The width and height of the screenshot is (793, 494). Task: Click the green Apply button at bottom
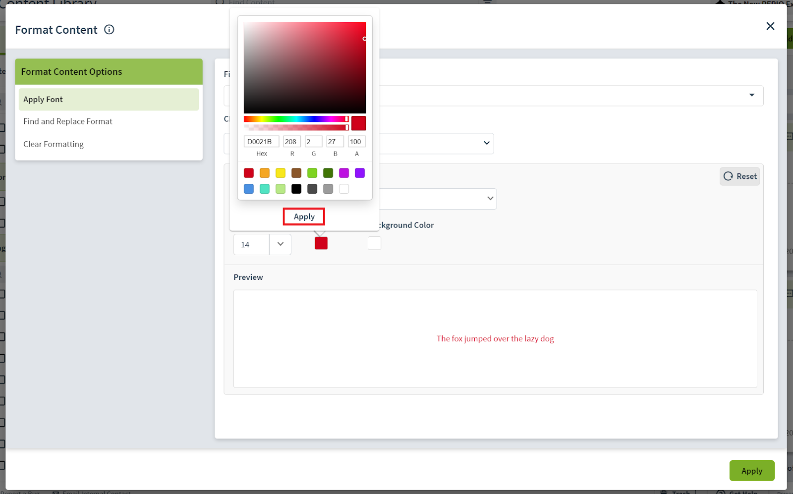(x=751, y=471)
